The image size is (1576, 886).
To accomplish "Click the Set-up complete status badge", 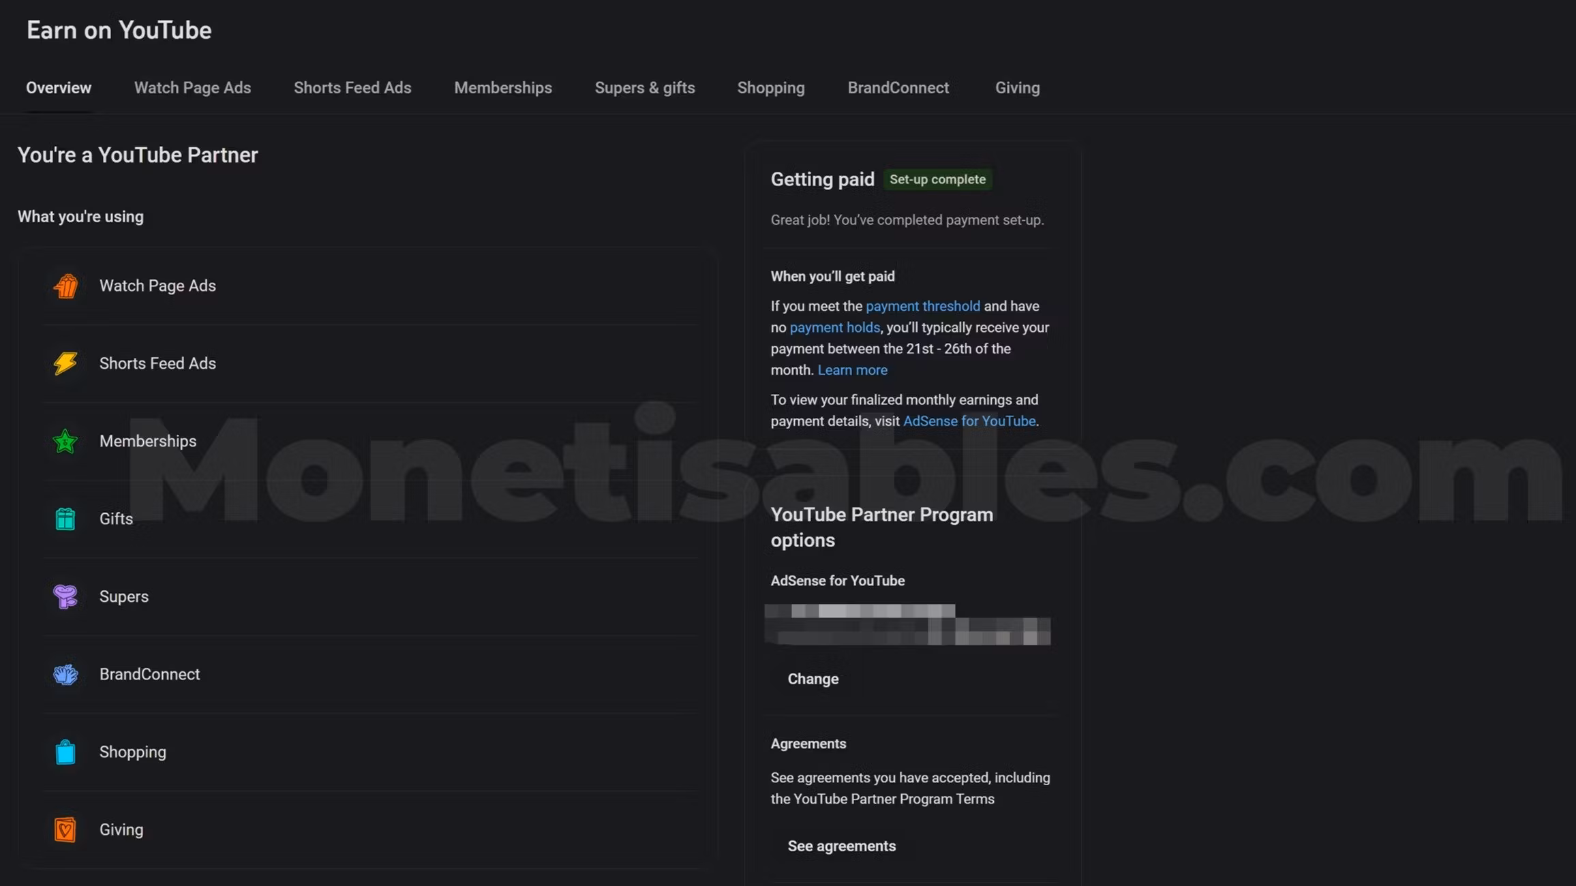I will [x=937, y=179].
